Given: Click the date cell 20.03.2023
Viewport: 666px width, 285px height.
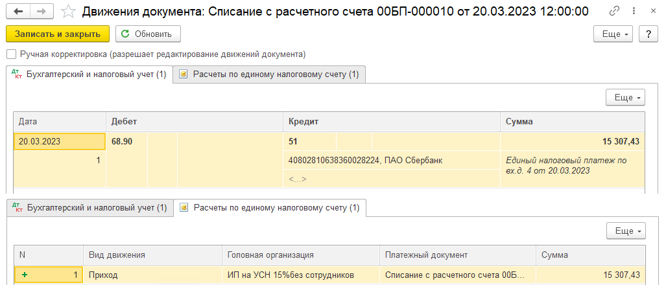Looking at the screenshot, I should click(x=60, y=141).
